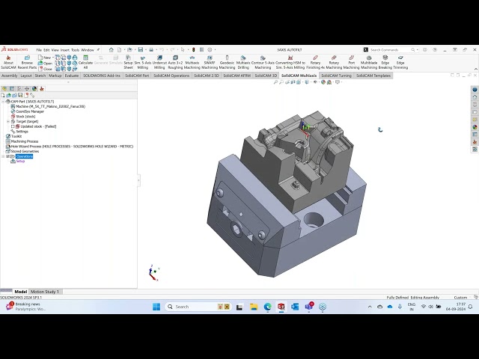This screenshot has height=359, width=479.
Task: Switch to Motion Study 1 tab
Action: coord(45,292)
